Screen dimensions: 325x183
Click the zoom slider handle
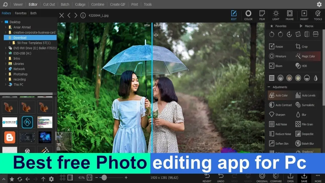click(x=104, y=178)
